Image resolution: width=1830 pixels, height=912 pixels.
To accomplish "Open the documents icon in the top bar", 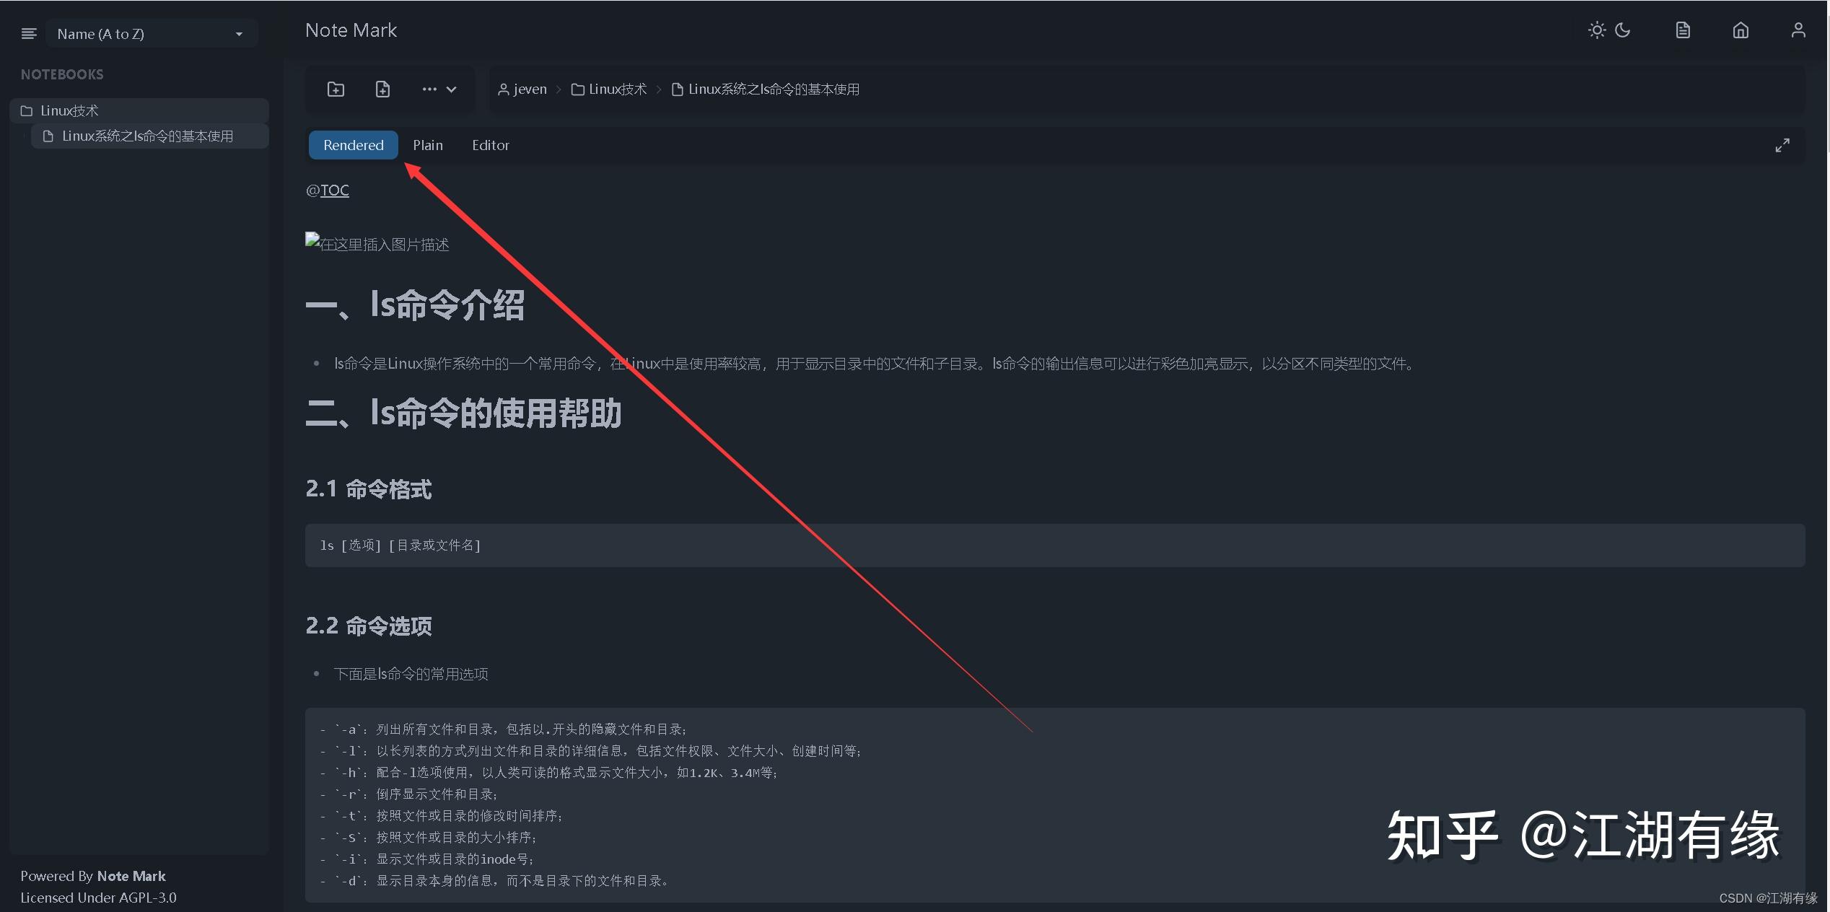I will (1682, 30).
